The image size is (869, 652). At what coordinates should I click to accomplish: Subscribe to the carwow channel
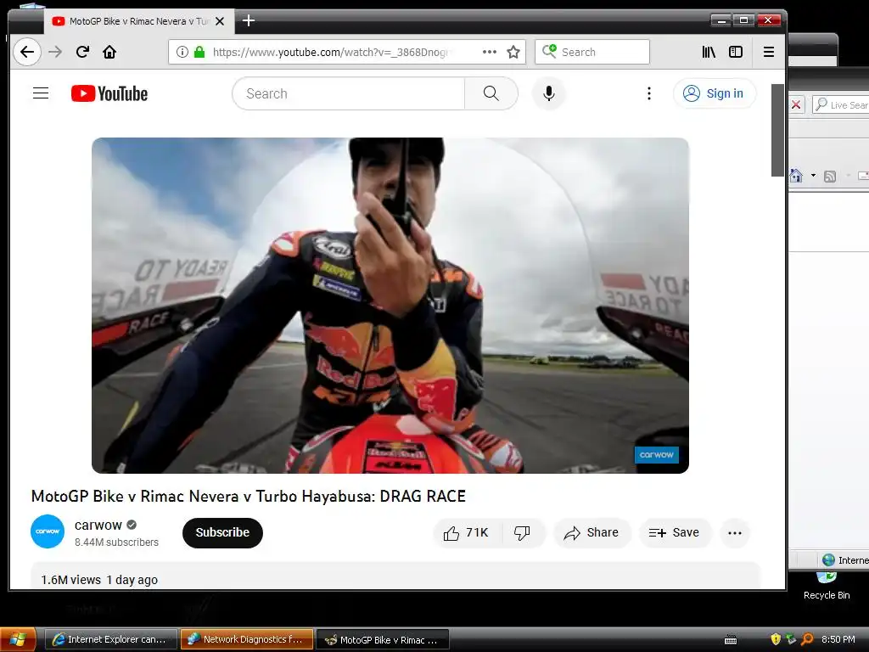[x=222, y=533]
